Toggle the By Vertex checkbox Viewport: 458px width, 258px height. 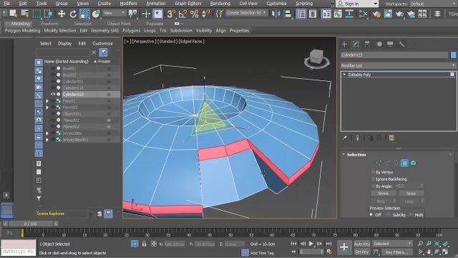coord(373,172)
